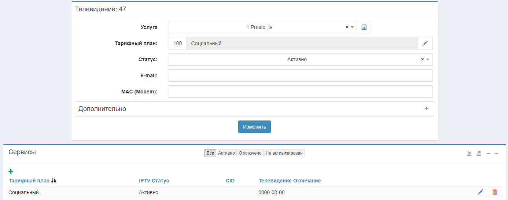Delete the Социальный service row
Image resolution: width=508 pixels, height=200 pixels.
click(494, 192)
